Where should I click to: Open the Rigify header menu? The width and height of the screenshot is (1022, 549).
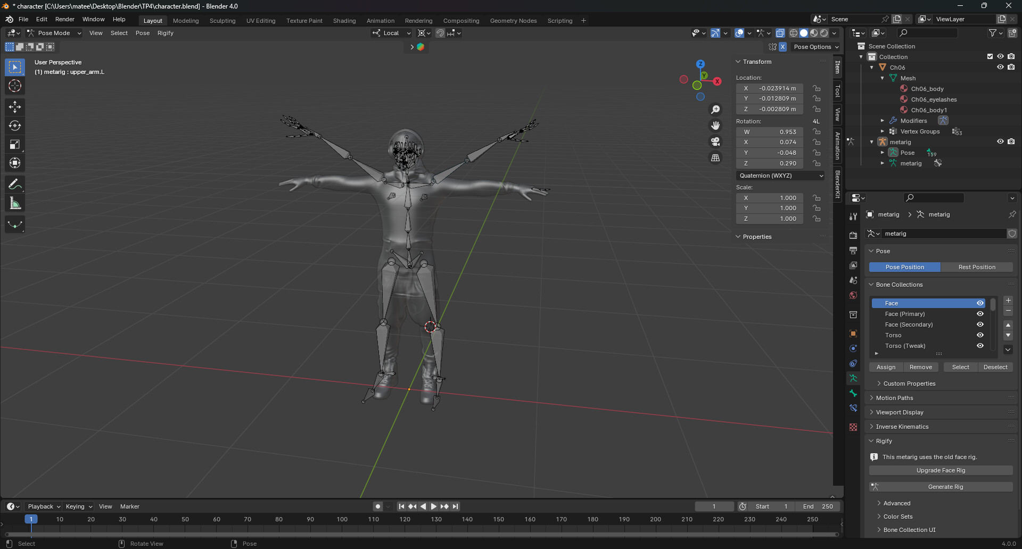coord(166,33)
